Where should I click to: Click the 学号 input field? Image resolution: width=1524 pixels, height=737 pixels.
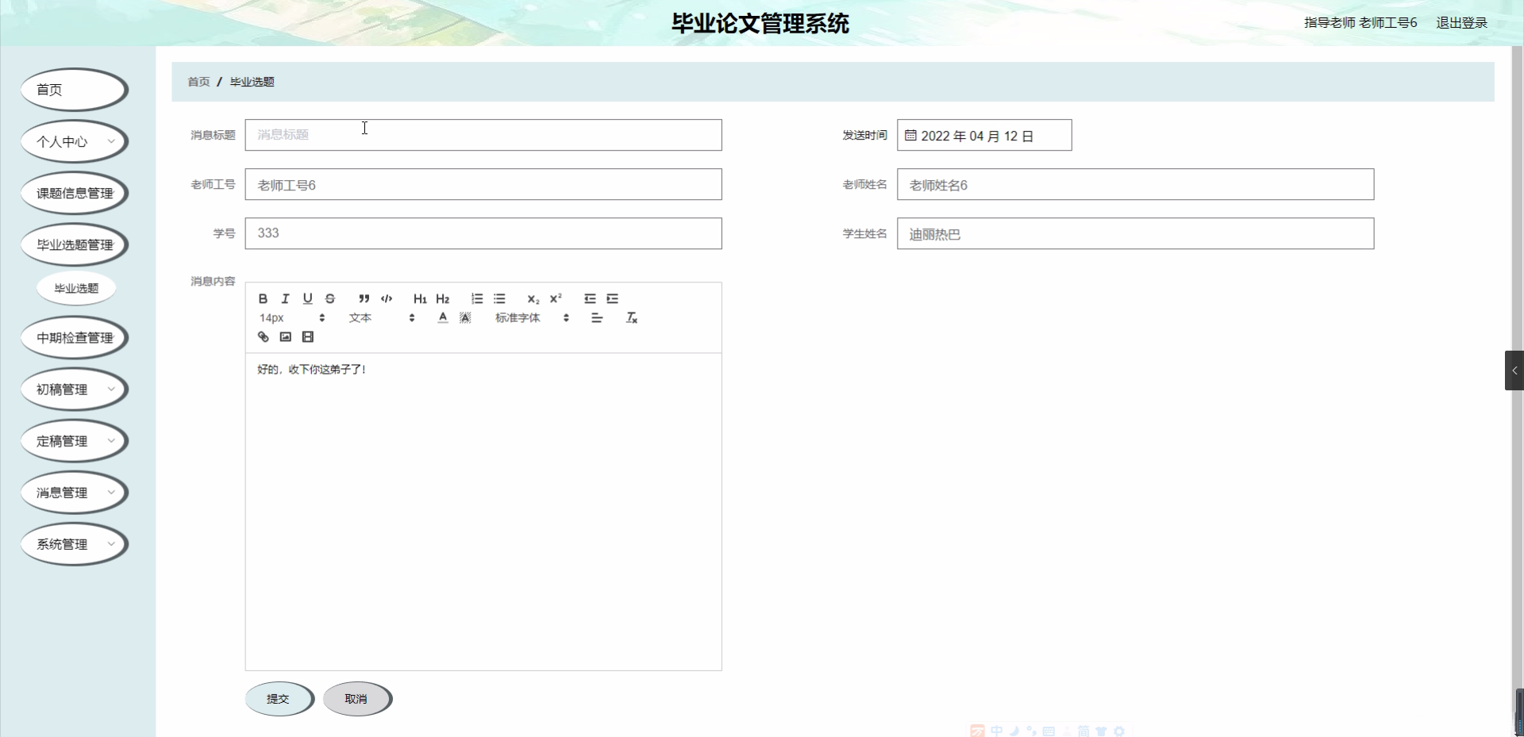point(483,233)
